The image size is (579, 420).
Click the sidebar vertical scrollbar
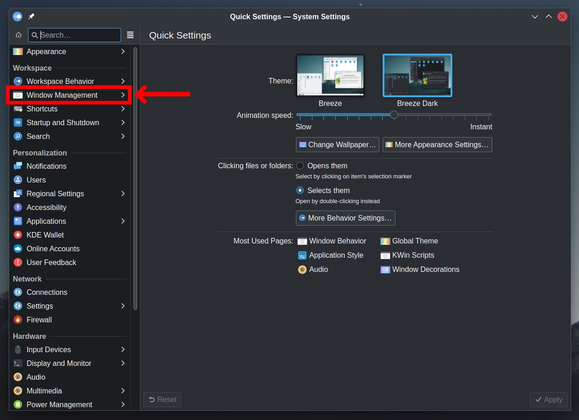[135, 178]
